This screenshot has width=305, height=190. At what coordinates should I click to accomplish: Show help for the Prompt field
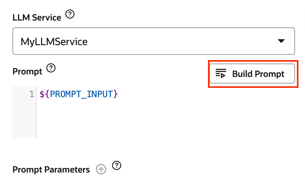pyautogui.click(x=51, y=68)
